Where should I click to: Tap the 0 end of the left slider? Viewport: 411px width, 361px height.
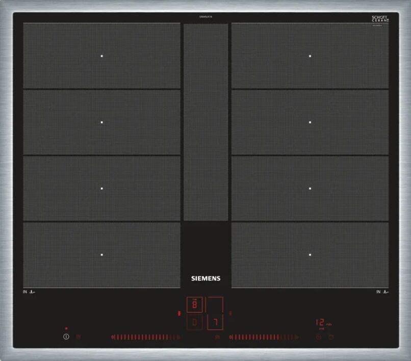coord(113,337)
